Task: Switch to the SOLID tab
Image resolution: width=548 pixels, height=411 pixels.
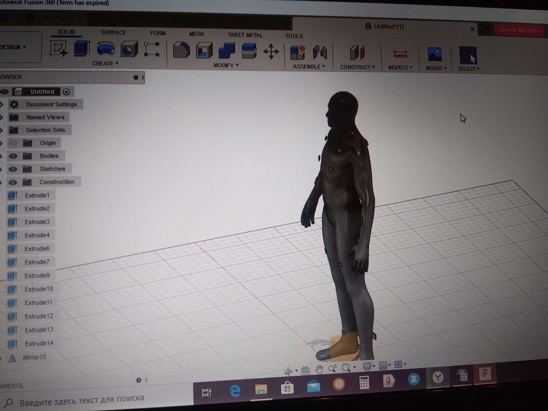Action: click(67, 32)
